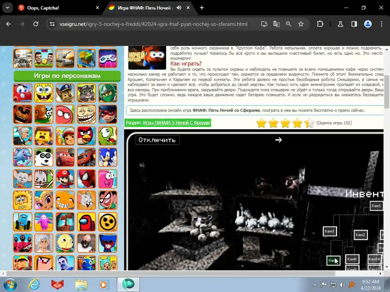Open the Red Ball games icon
Image resolution: width=390 pixels, height=292 pixels.
65,114
